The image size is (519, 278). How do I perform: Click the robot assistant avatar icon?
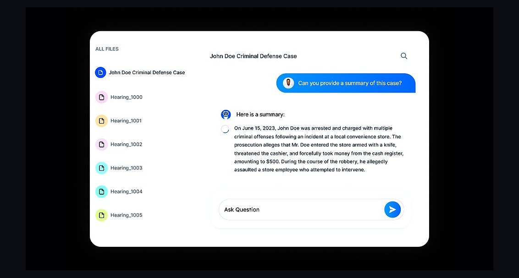pos(226,114)
